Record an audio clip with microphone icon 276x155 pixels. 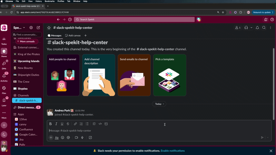[82, 137]
